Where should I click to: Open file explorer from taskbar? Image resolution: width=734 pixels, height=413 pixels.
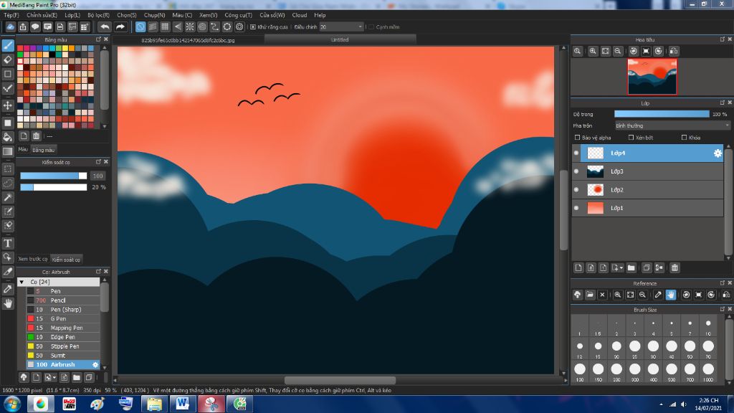(154, 404)
